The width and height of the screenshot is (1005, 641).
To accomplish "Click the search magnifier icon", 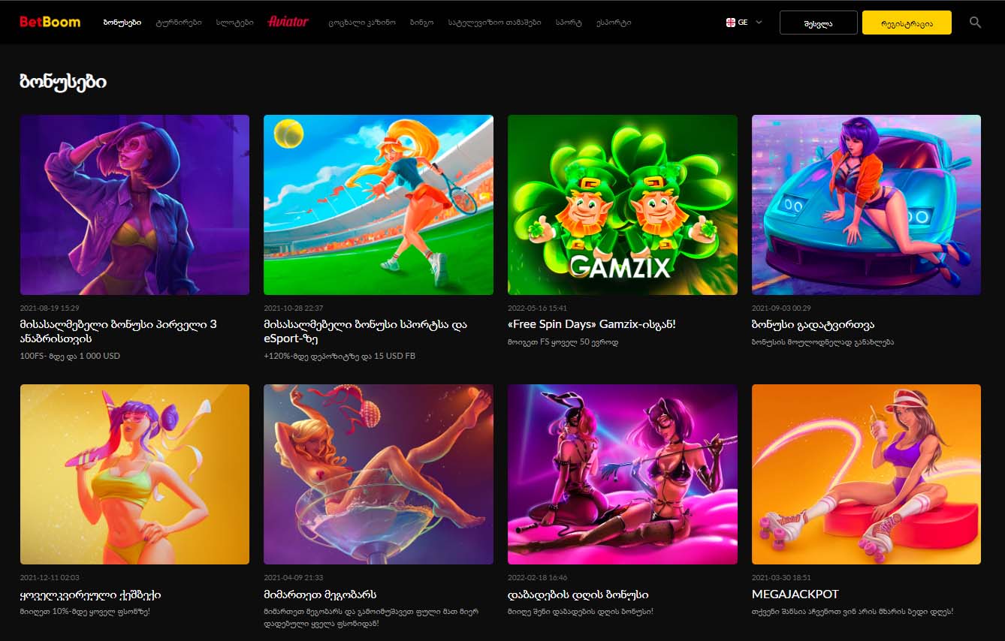I will click(975, 23).
